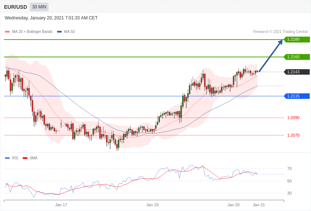Image resolution: width=311 pixels, height=211 pixels.
Task: Click the 9MA legend label
Action: [x=34, y=158]
